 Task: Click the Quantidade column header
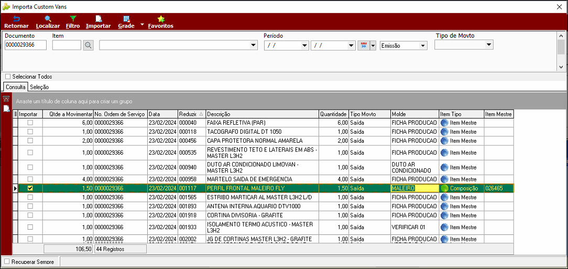334,114
